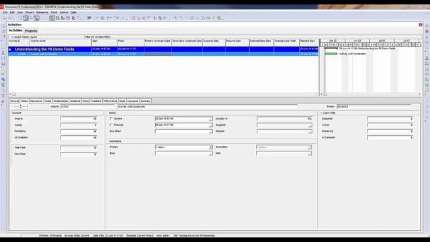Click the Primary Constraint Date column header

tap(158, 42)
